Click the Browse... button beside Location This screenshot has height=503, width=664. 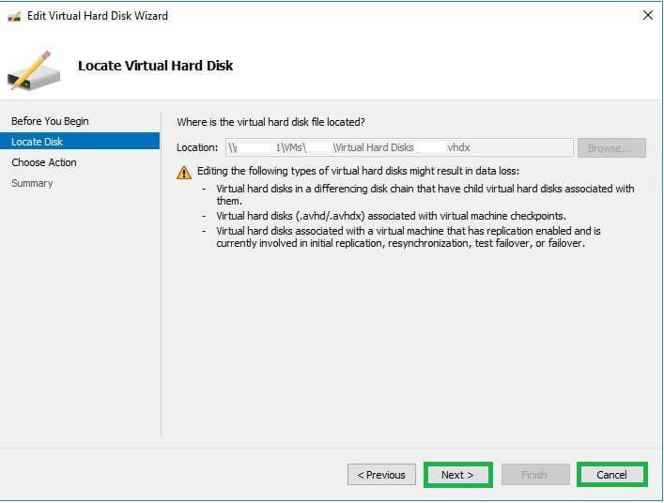point(611,148)
